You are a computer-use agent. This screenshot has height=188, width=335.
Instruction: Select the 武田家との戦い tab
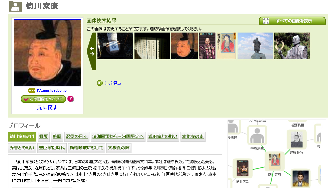click(x=163, y=137)
